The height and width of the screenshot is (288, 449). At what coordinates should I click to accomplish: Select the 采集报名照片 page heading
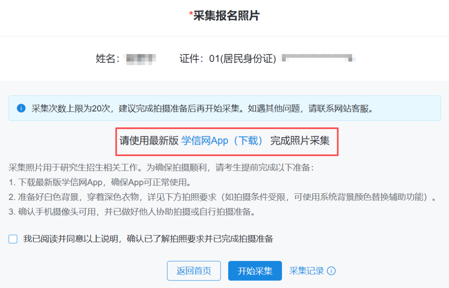(224, 15)
